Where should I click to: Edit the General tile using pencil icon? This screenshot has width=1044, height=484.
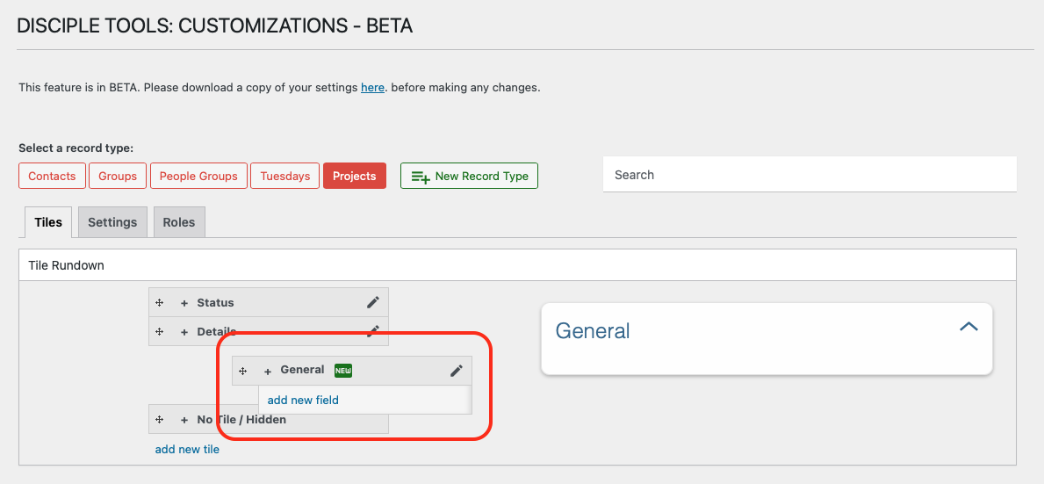(456, 371)
